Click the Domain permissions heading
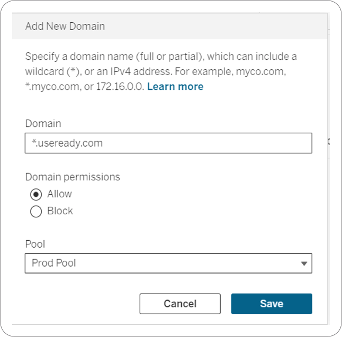The width and height of the screenshot is (342, 337). [x=73, y=177]
